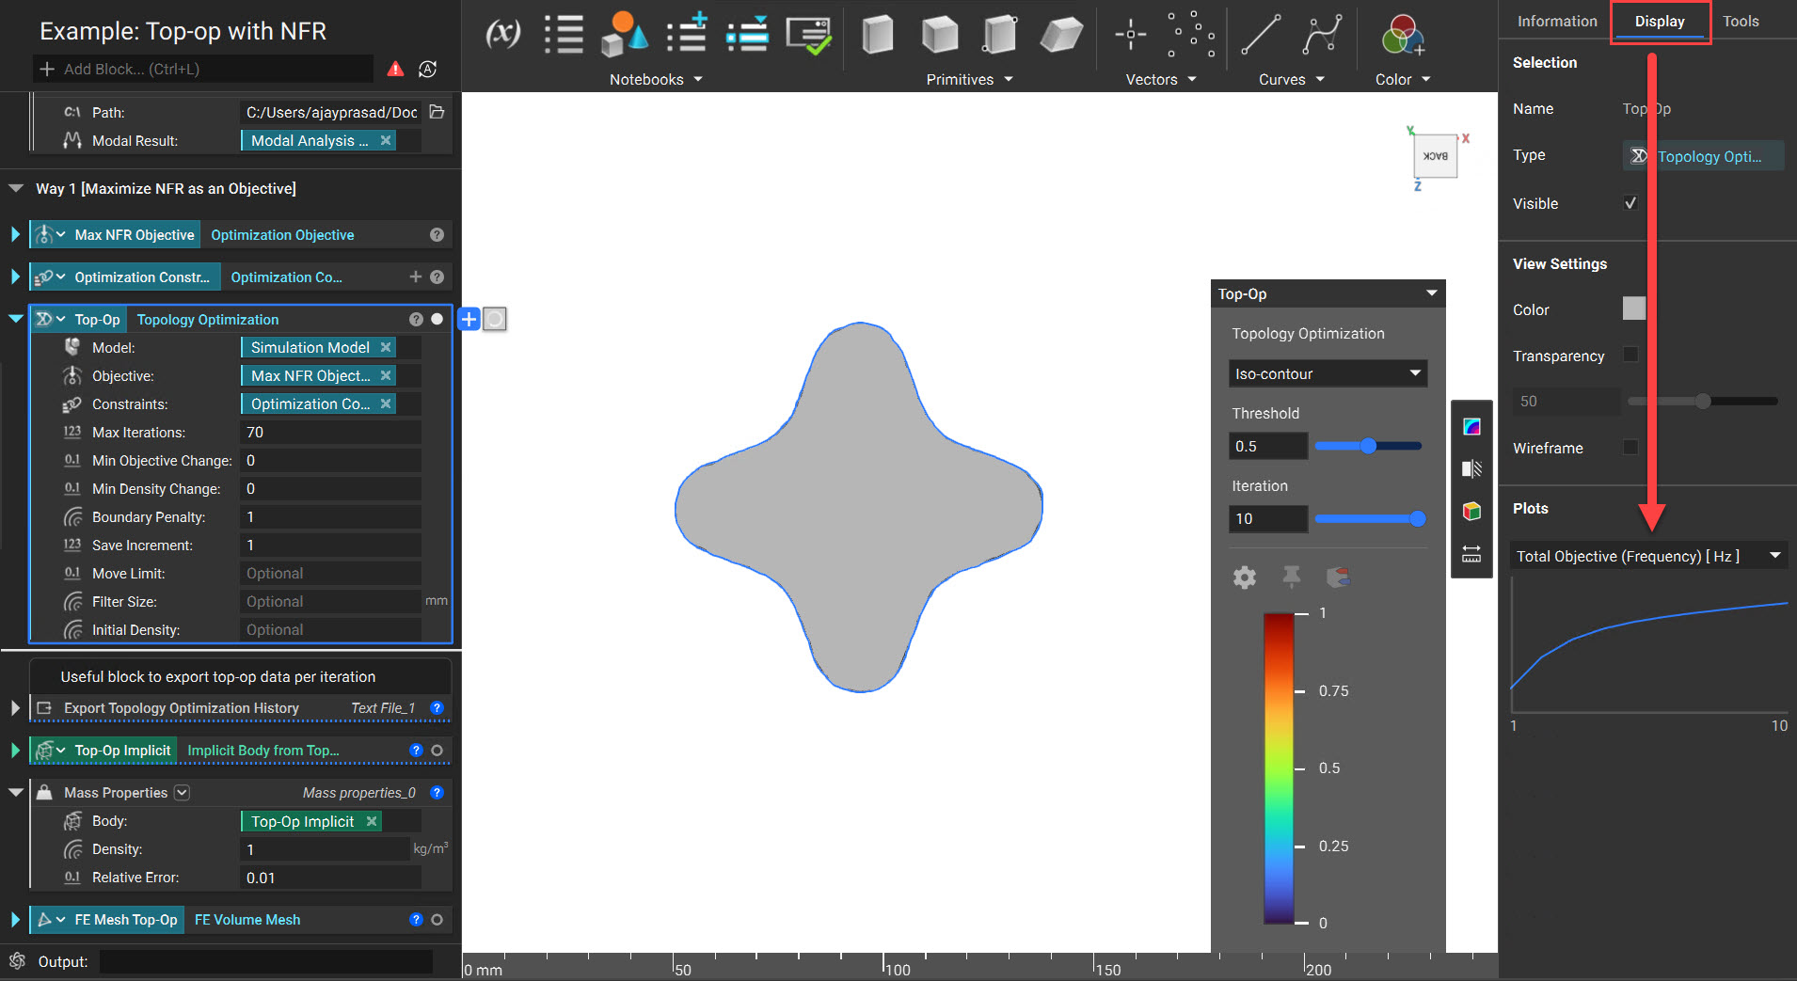Switch to the Information tab
Image resolution: width=1797 pixels, height=981 pixels.
click(x=1557, y=21)
